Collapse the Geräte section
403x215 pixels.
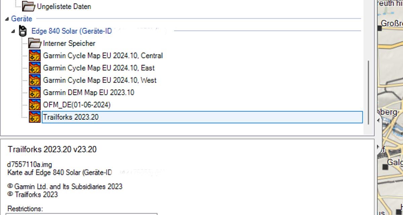coord(7,19)
